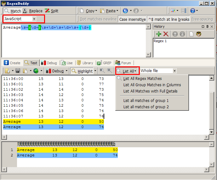This screenshot has height=180, width=217.
Task: Click the Debug button in Test toolbar
Action: coord(55,71)
